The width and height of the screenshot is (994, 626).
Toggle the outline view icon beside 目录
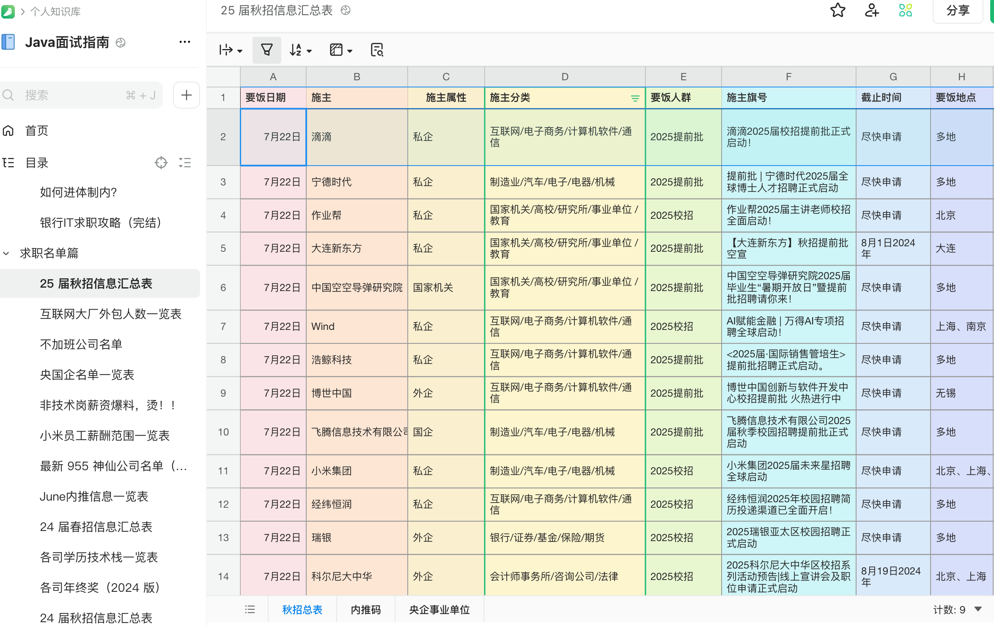pos(185,163)
